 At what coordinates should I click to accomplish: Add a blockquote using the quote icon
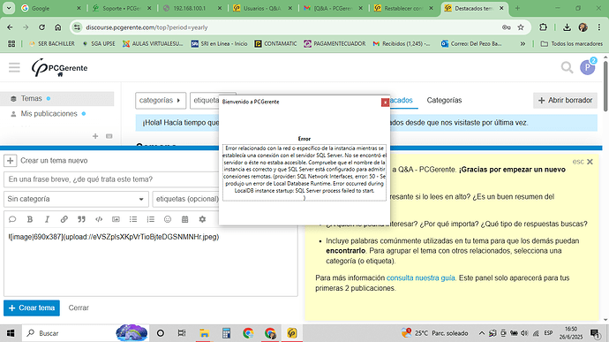(81, 219)
